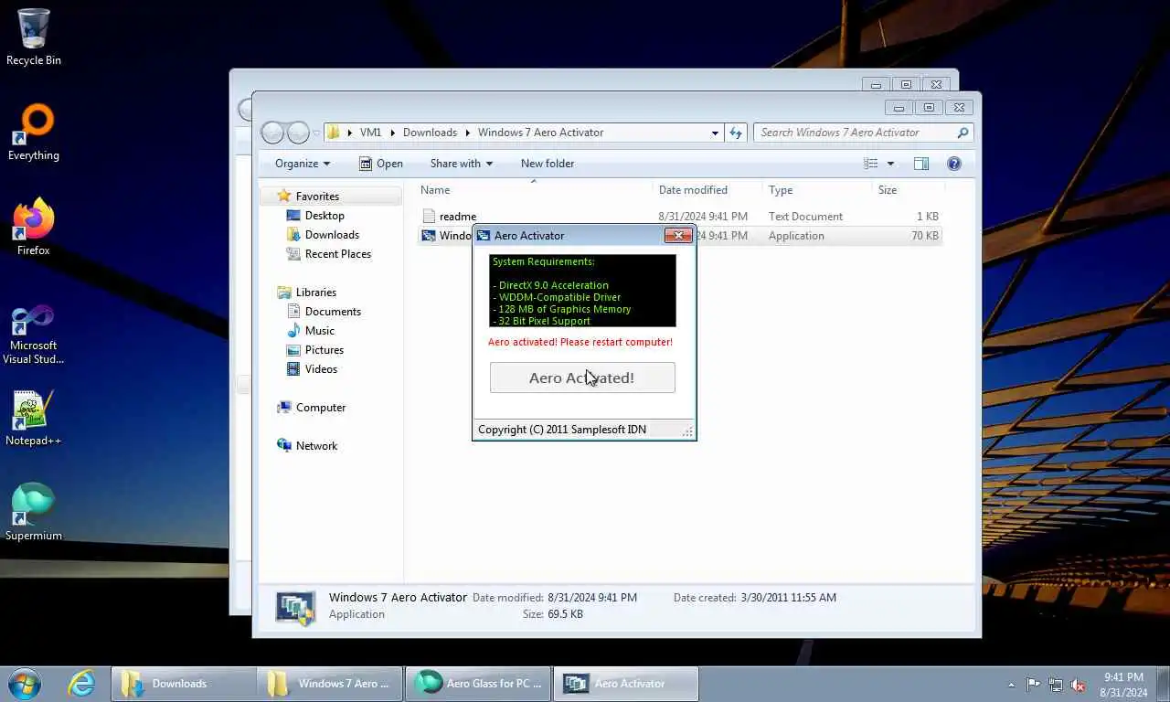Screen dimensions: 1170x702
Task: Show hidden tray icons arrow
Action: [1011, 684]
